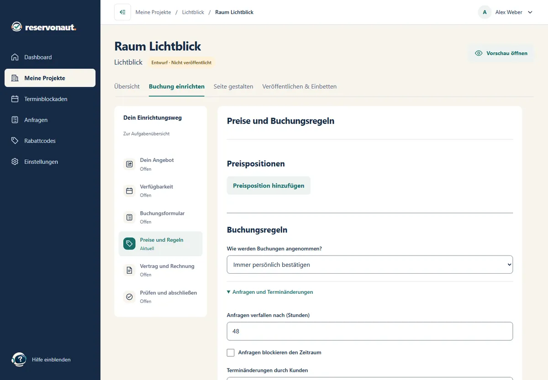The width and height of the screenshot is (548, 380).
Task: Click the eye icon on Vorschau öffnen
Action: click(479, 53)
